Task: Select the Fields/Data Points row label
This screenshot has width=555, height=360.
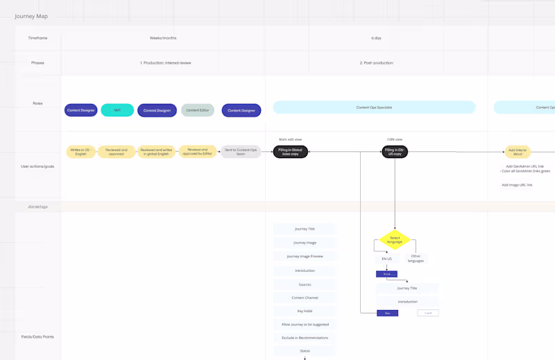Action: tap(37, 336)
